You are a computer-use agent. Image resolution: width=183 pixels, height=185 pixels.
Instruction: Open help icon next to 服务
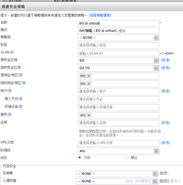[10, 114]
